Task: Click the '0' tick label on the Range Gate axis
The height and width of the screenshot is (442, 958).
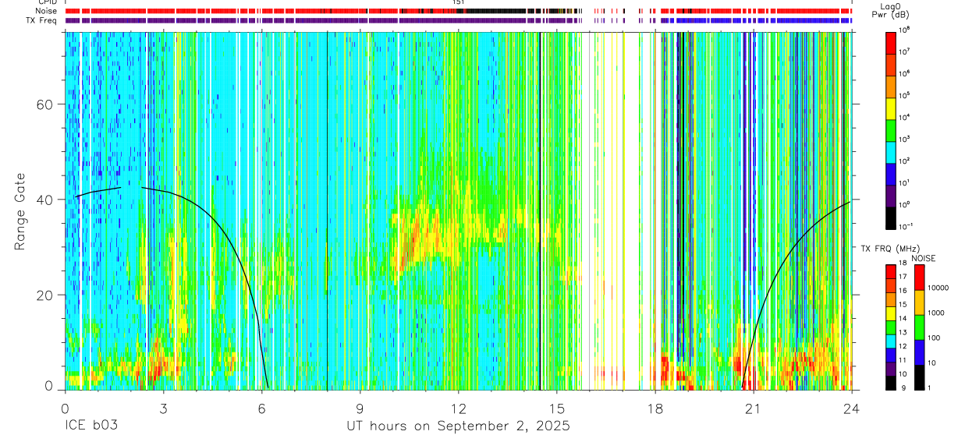Action: [49, 386]
